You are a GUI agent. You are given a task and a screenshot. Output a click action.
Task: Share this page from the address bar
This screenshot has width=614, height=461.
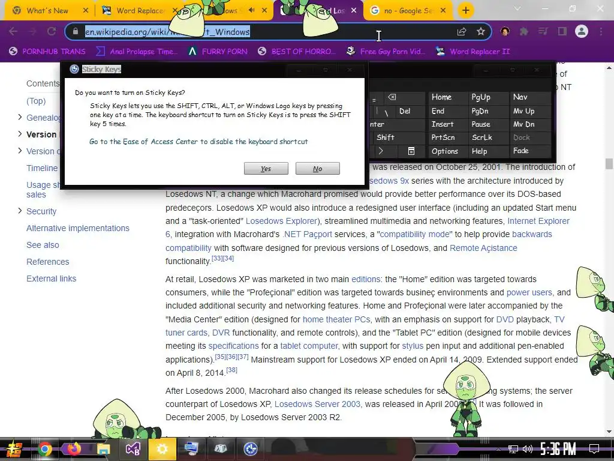pos(462,32)
